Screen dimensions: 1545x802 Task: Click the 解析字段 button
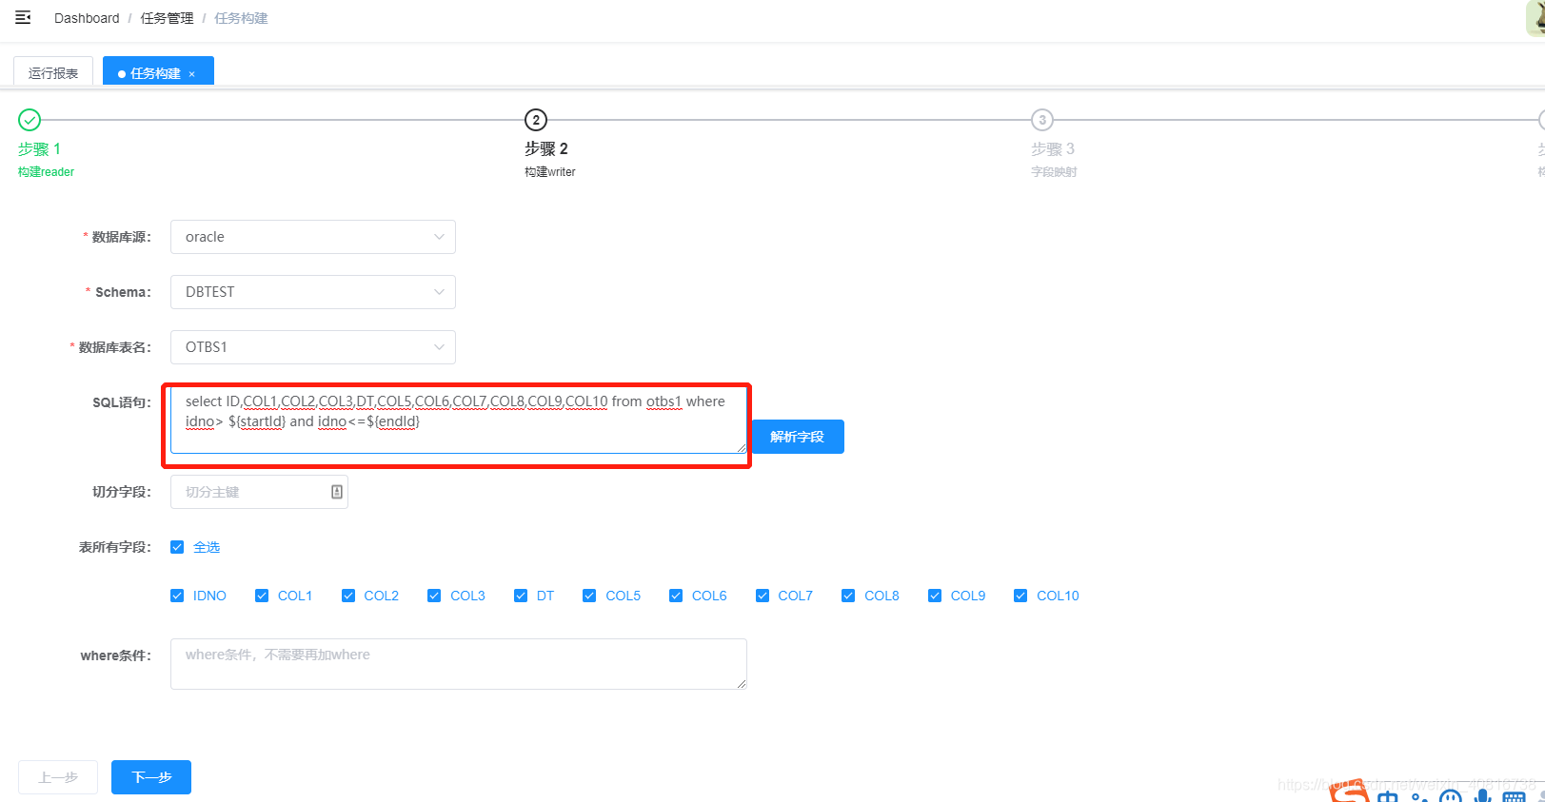coord(798,437)
